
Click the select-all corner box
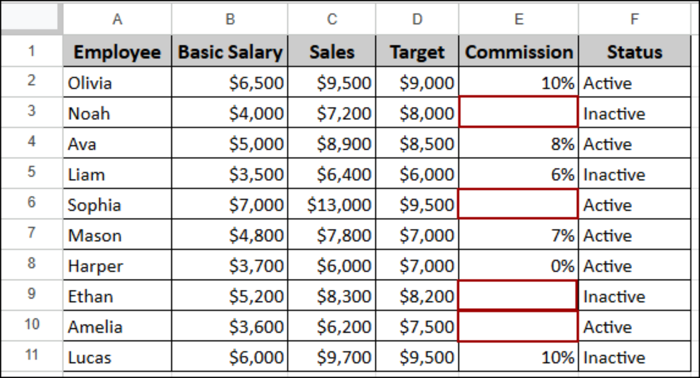point(31,18)
